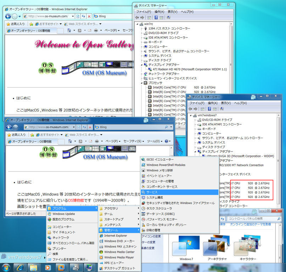
Task: Click scan hardware icon in vm7windows7 Device Manager toolbar
Action: coord(221,109)
